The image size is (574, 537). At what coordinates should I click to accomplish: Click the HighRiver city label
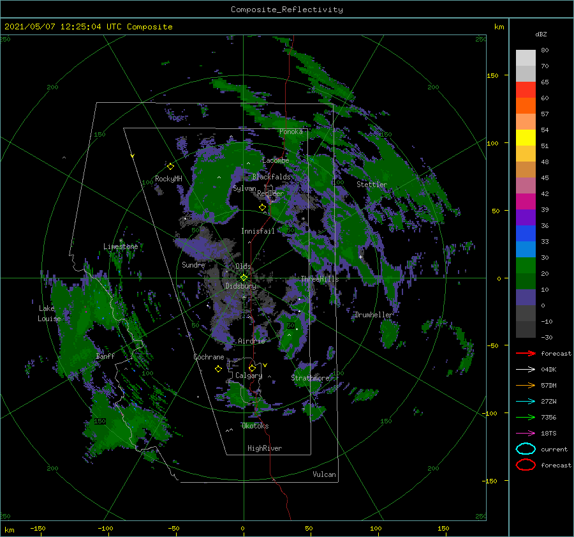point(265,448)
